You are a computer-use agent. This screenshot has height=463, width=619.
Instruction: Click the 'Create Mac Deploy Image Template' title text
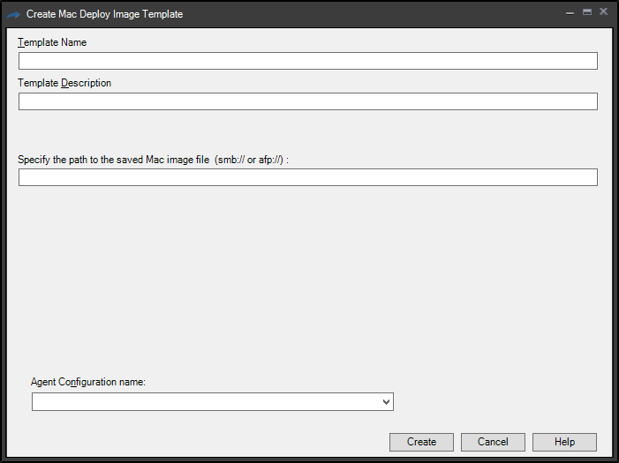click(104, 14)
